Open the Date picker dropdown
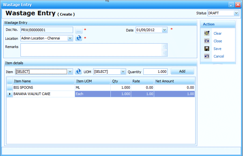This screenshot has width=243, height=156. [165, 30]
